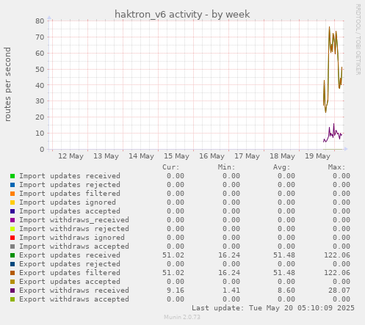Click the Import withdraws_received color swatch
The width and height of the screenshot is (365, 325).
point(12,220)
